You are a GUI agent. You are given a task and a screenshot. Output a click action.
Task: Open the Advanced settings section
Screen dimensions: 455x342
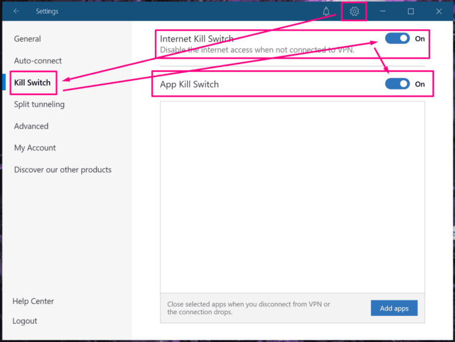pyautogui.click(x=31, y=126)
